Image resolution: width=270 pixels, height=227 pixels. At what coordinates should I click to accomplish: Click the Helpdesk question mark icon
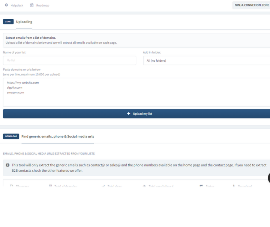click(x=6, y=5)
